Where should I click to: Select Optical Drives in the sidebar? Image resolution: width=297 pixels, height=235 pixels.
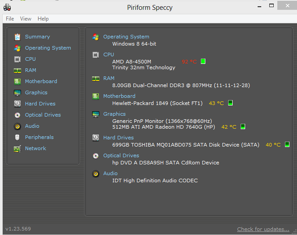(x=43, y=115)
